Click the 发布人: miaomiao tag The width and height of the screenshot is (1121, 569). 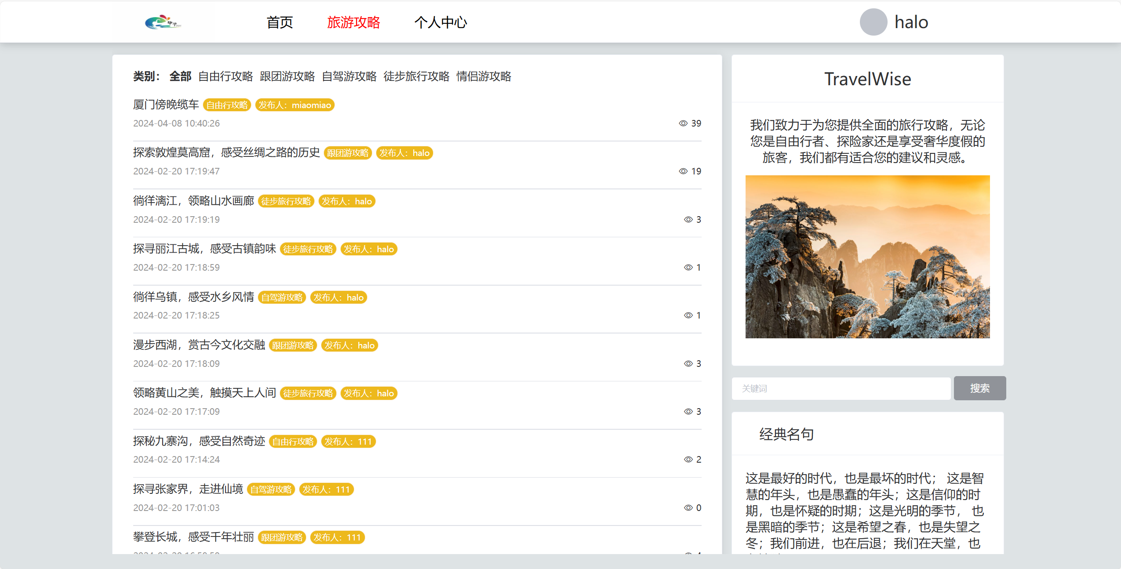(x=295, y=105)
